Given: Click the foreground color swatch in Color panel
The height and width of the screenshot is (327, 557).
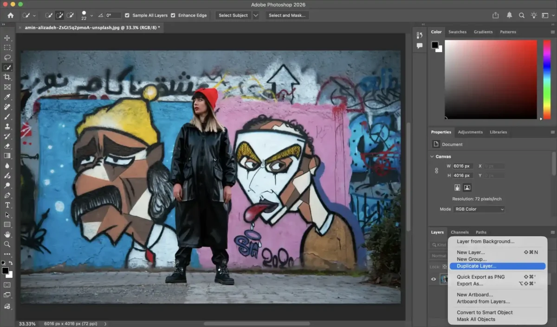Looking at the screenshot, I should pyautogui.click(x=435, y=45).
